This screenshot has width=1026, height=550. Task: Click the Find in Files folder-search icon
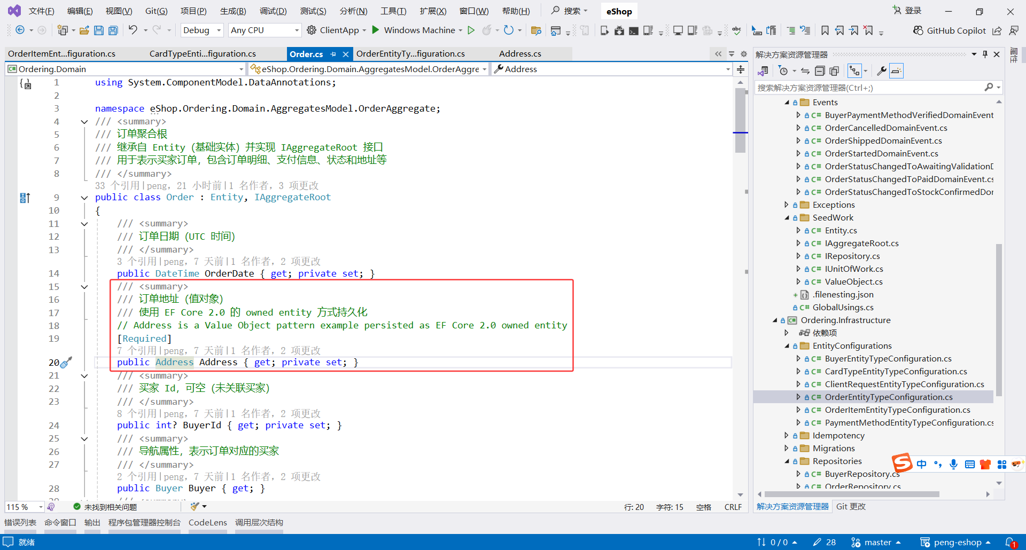(536, 30)
